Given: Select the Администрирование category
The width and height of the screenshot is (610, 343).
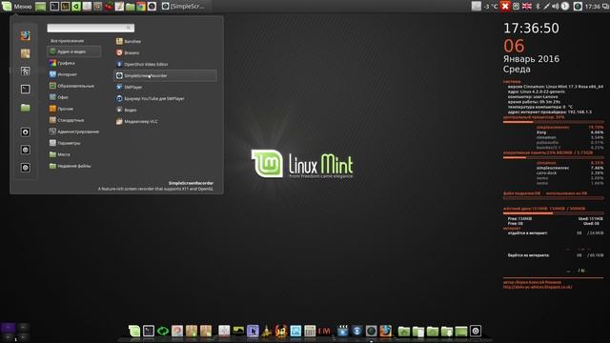Looking at the screenshot, I should pyautogui.click(x=74, y=131).
